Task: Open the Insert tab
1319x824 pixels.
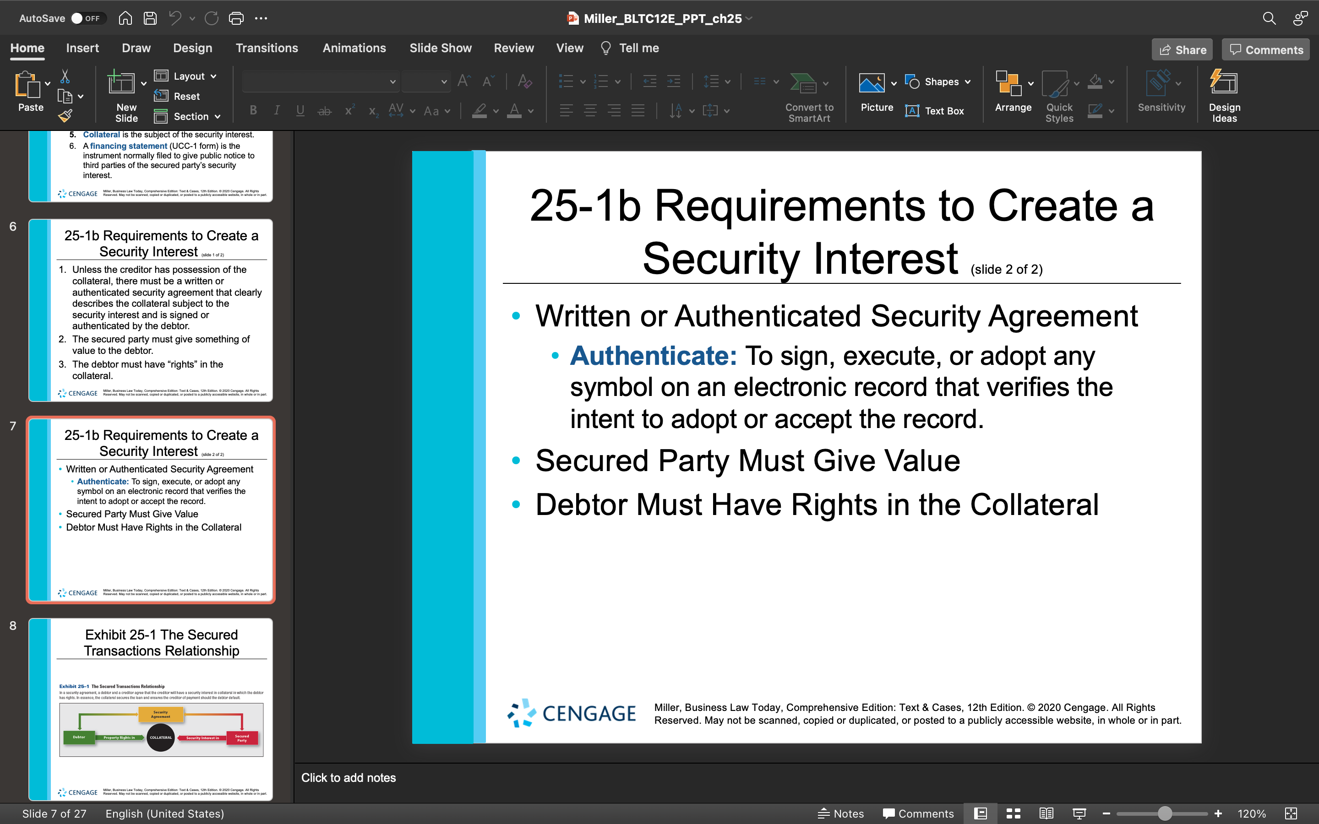Action: (82, 48)
